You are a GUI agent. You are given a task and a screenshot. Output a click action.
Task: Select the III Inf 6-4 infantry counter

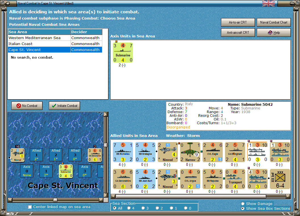coord(280,179)
